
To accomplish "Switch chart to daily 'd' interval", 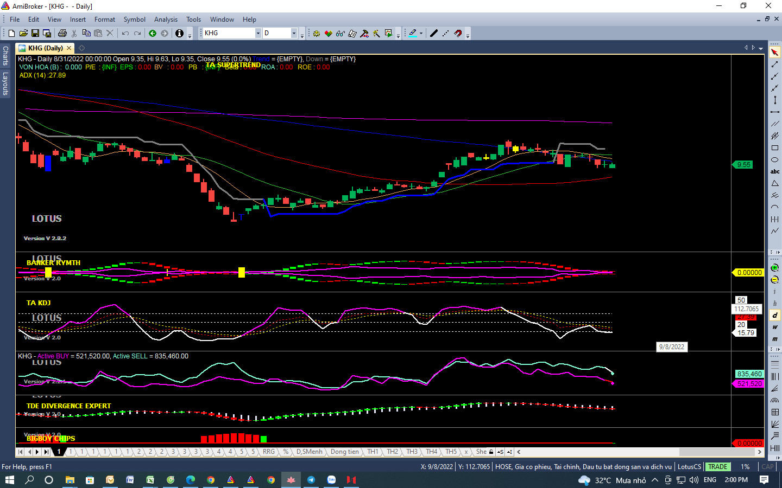I will [775, 316].
